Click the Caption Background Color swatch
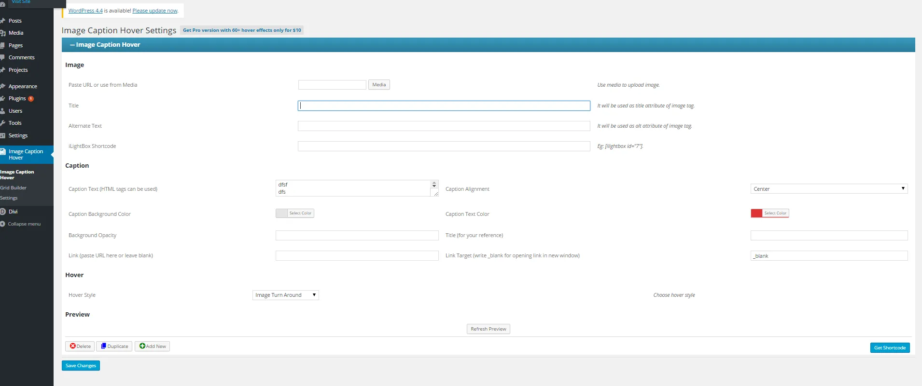The width and height of the screenshot is (922, 386). 281,213
